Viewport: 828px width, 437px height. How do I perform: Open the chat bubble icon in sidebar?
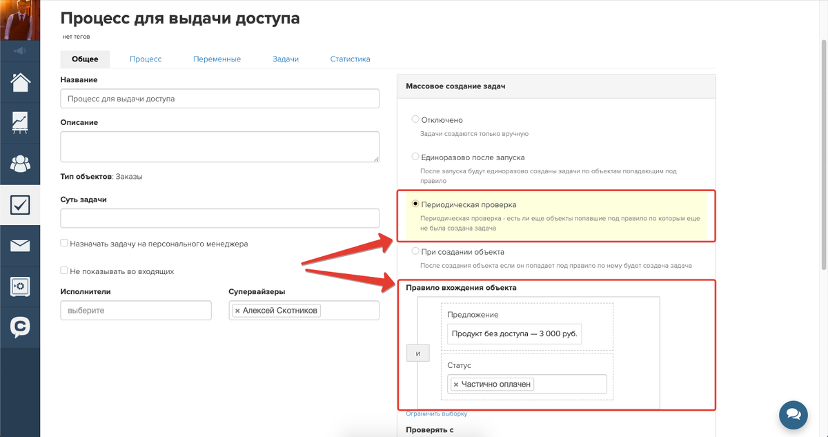click(x=20, y=327)
